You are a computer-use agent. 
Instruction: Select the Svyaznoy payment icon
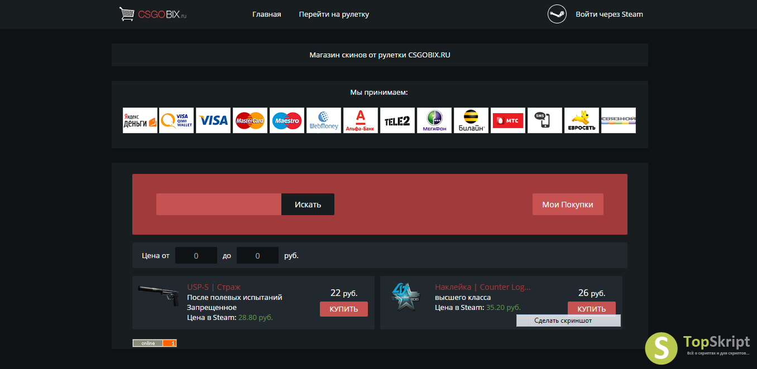point(619,120)
